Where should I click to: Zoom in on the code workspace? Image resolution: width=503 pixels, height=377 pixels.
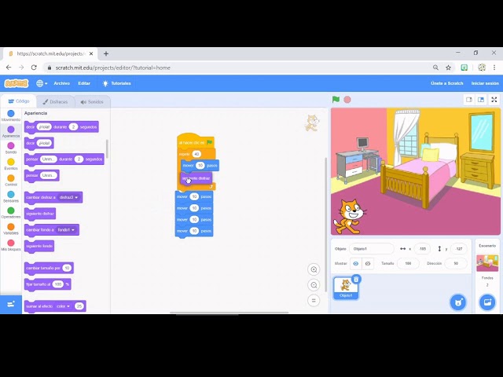(314, 269)
